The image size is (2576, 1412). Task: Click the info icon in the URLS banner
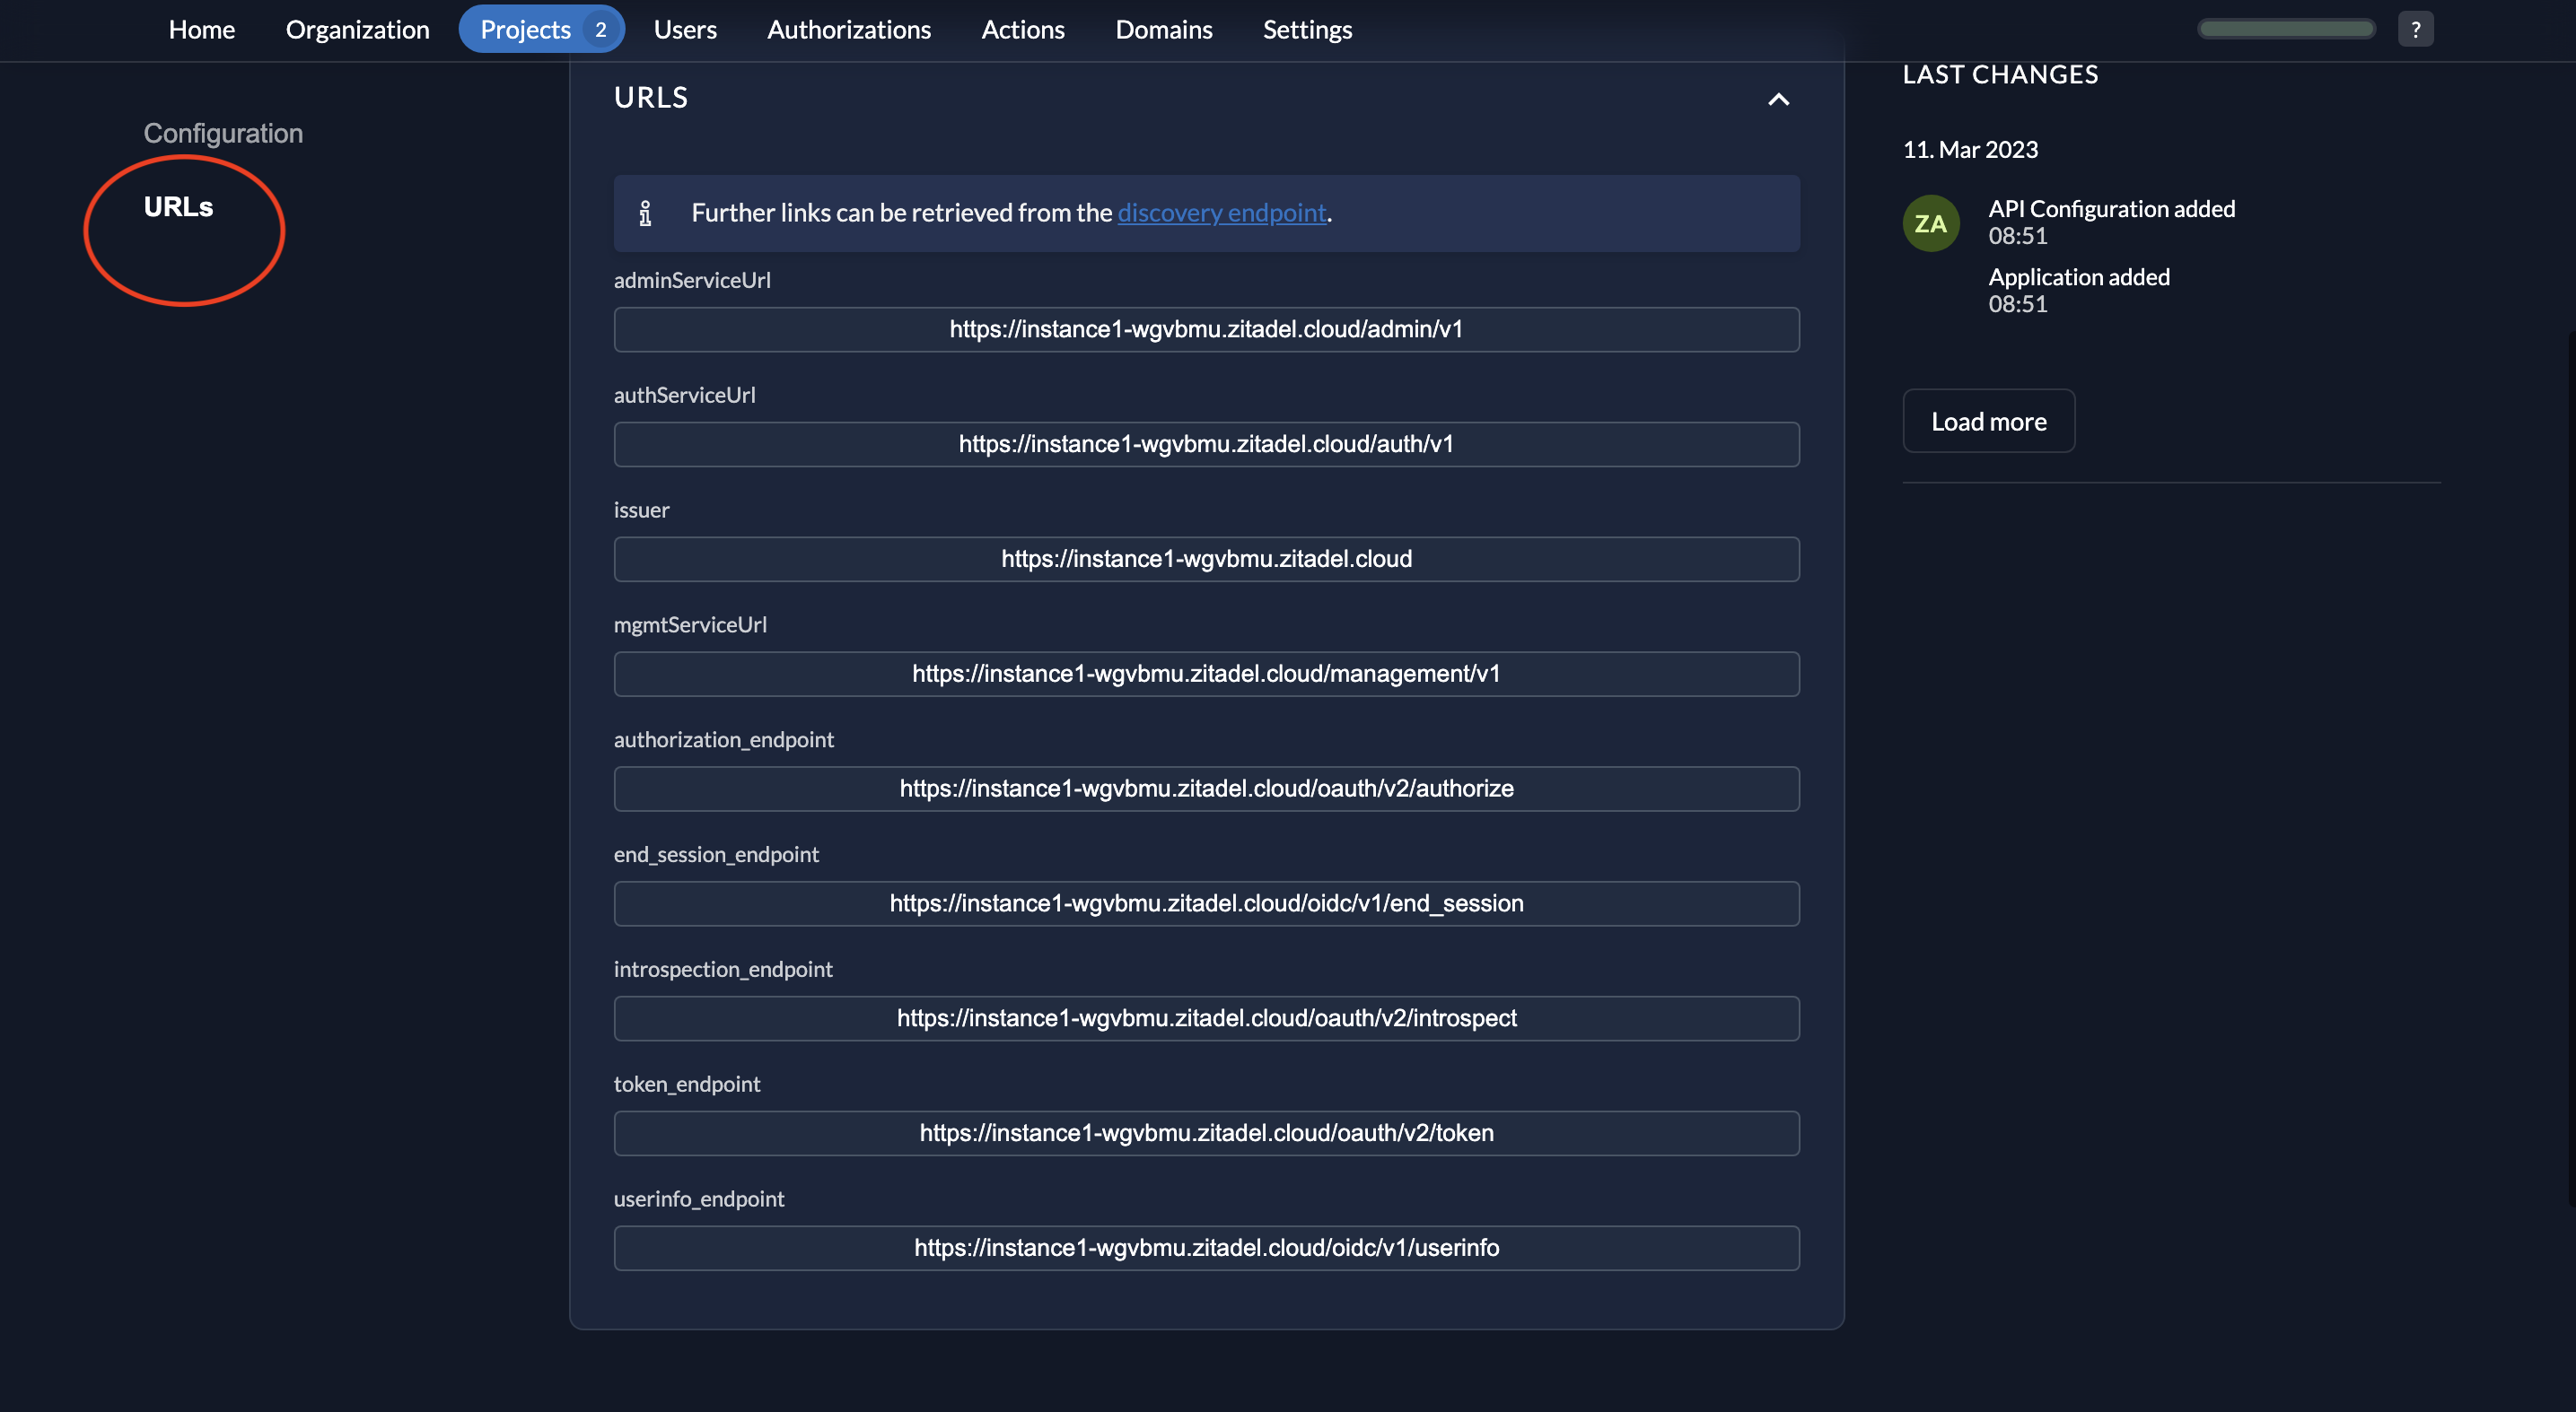pos(646,213)
